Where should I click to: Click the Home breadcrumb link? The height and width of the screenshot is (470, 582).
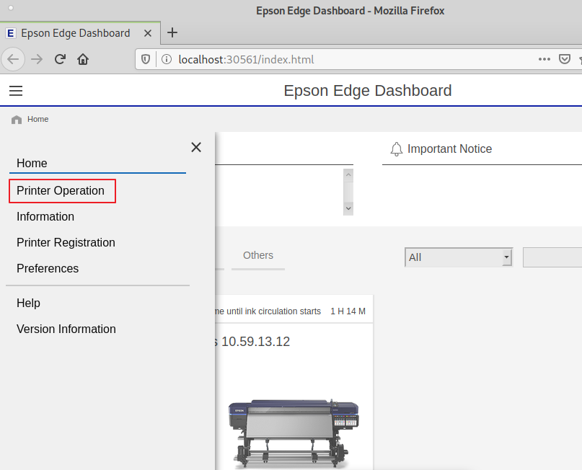click(38, 119)
